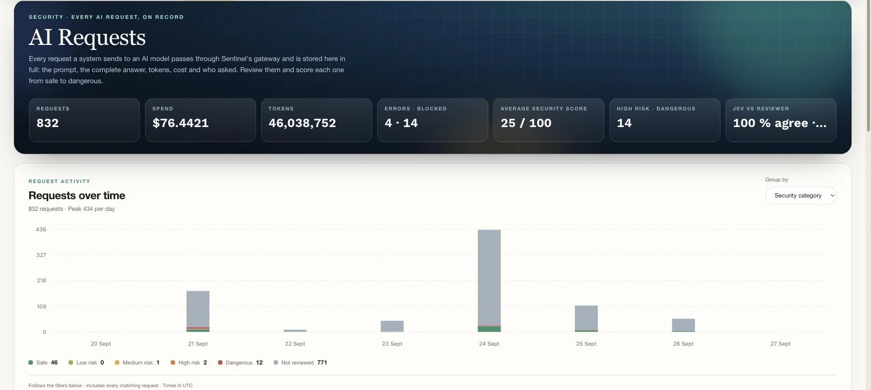Open the Security category group-by dropdown

point(801,195)
